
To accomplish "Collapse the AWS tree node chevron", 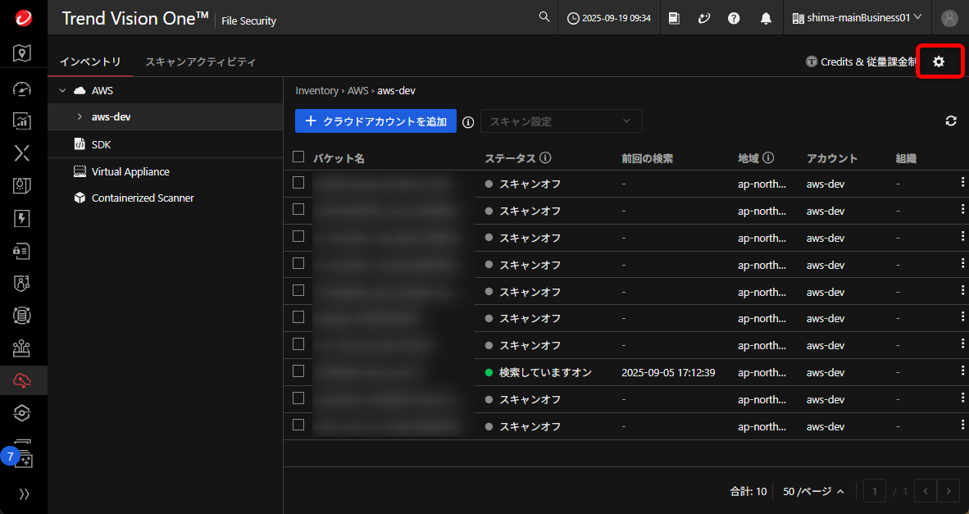I will (61, 90).
